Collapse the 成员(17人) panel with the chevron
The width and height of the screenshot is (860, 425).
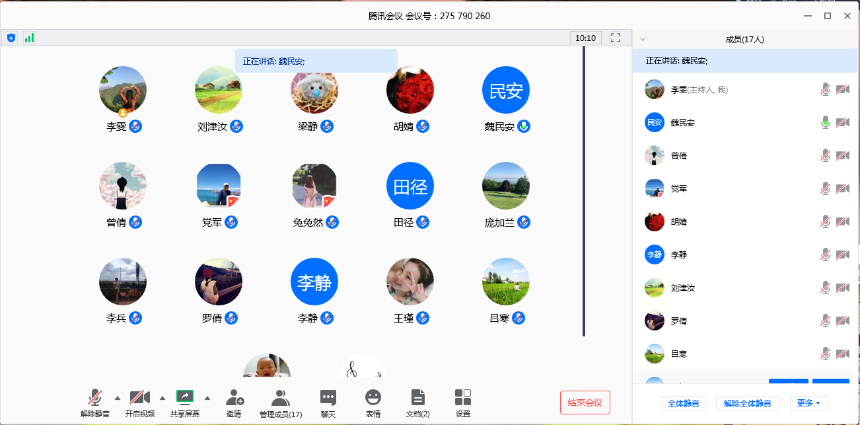tap(643, 39)
